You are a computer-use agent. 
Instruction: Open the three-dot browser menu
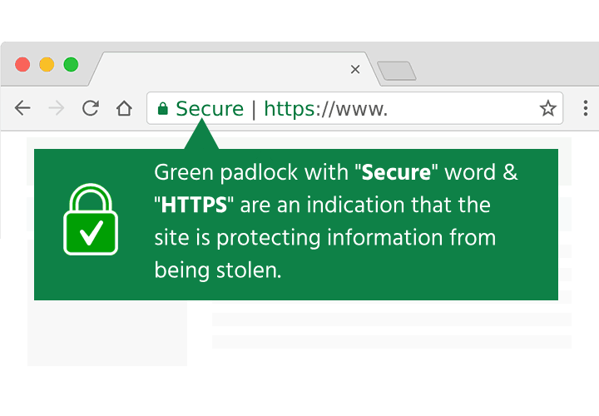[585, 108]
